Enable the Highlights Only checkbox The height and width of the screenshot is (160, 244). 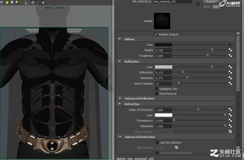point(157,89)
